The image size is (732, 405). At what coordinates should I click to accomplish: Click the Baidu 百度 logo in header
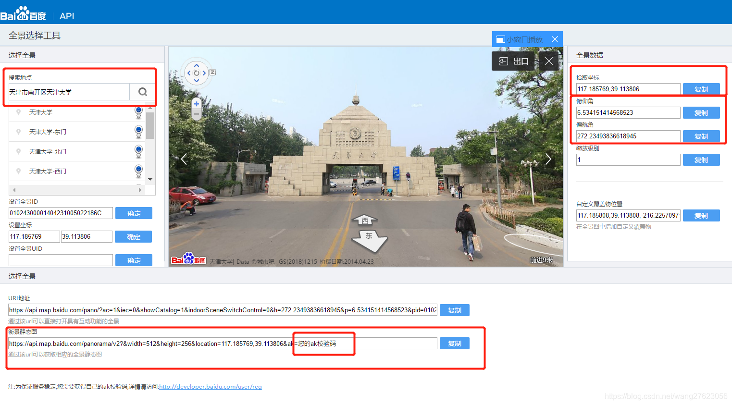23,14
